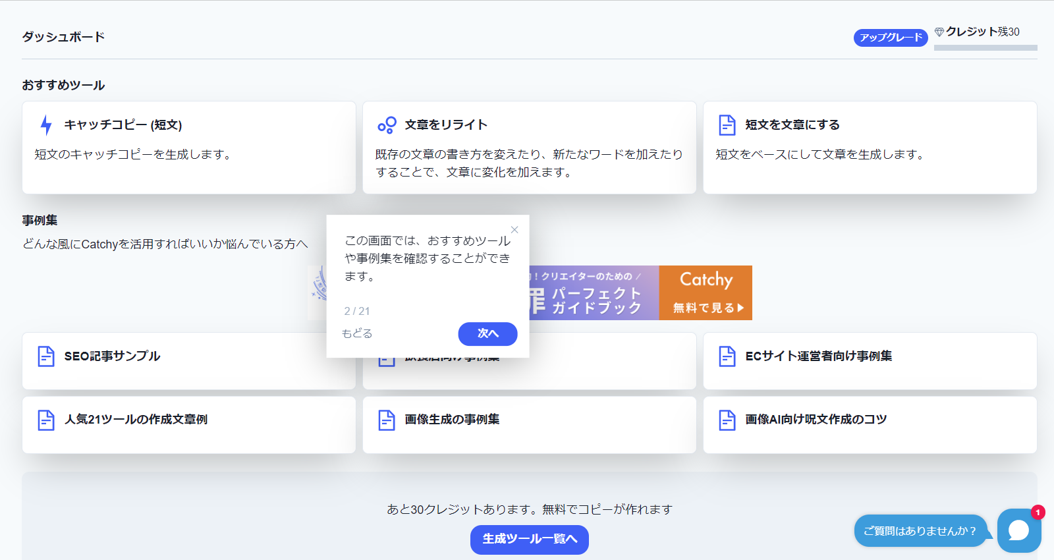Click the lightning bolt icon for キャッチコピー
The width and height of the screenshot is (1054, 560).
[45, 125]
